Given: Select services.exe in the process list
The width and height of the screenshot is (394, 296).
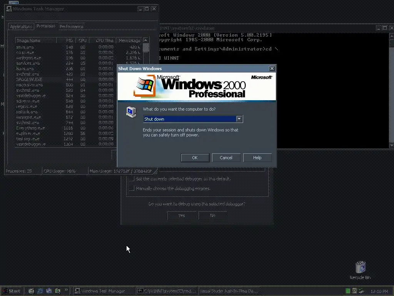Looking at the screenshot, I should coord(78,63).
